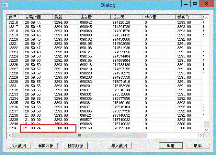Click the 交易时间 column header
216x155 pixels.
click(36, 17)
